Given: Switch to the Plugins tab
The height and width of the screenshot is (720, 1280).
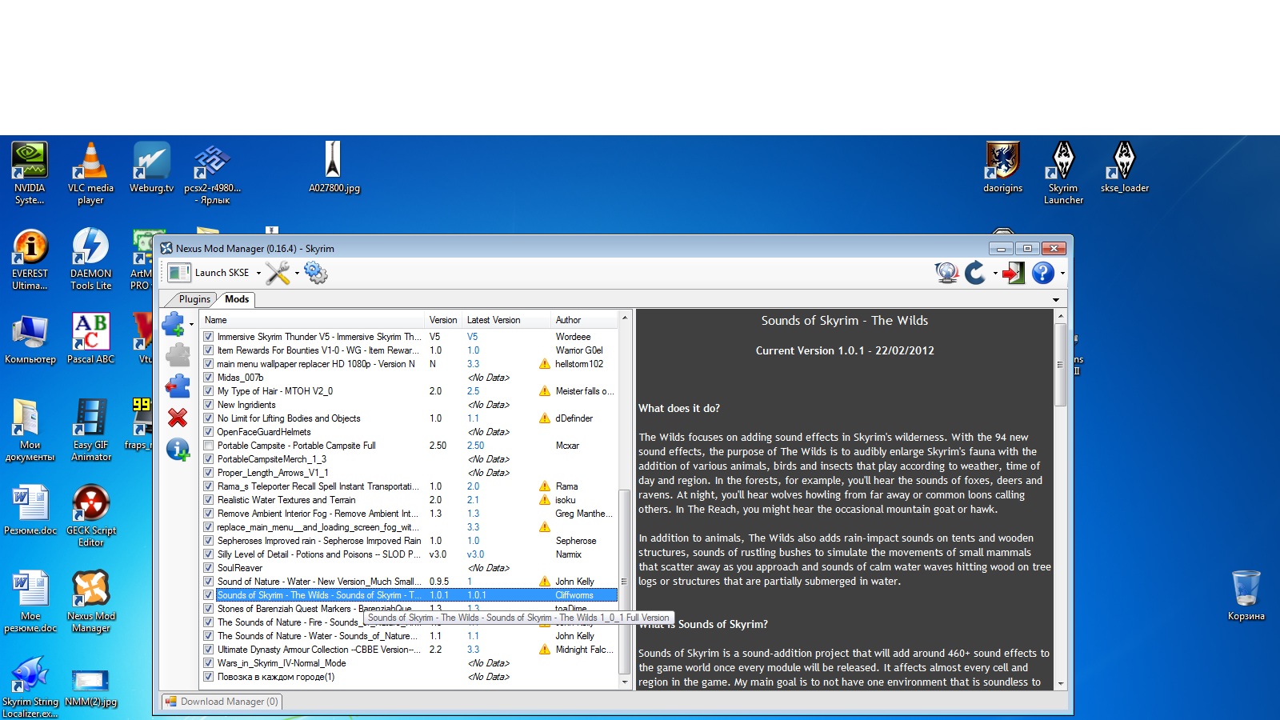Looking at the screenshot, I should 194,299.
